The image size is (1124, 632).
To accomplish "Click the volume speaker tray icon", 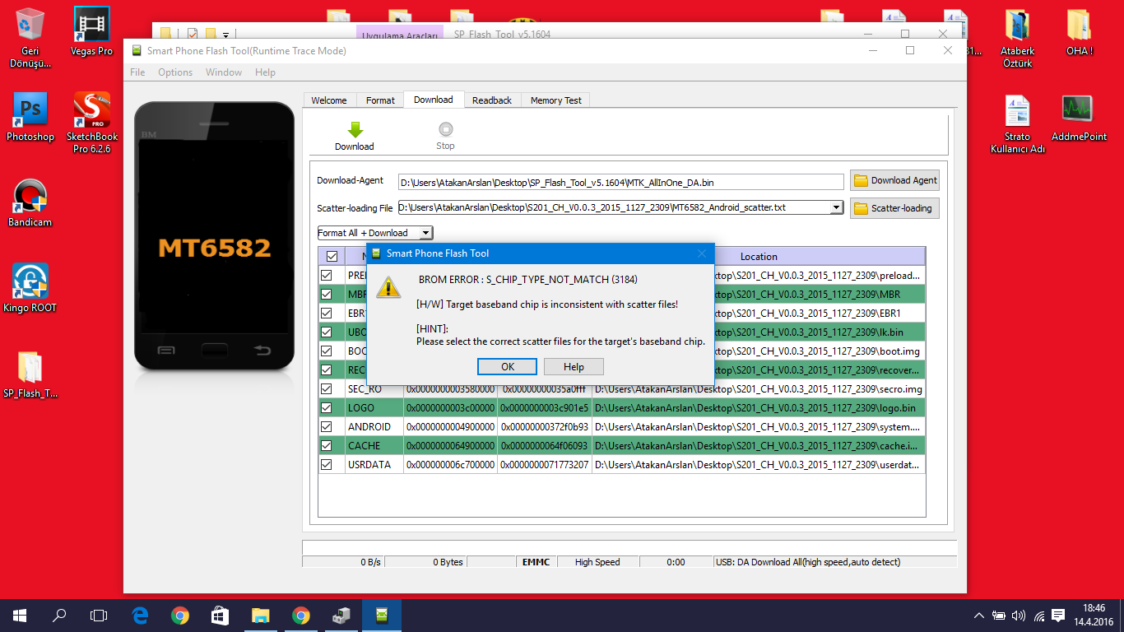I will [1019, 615].
